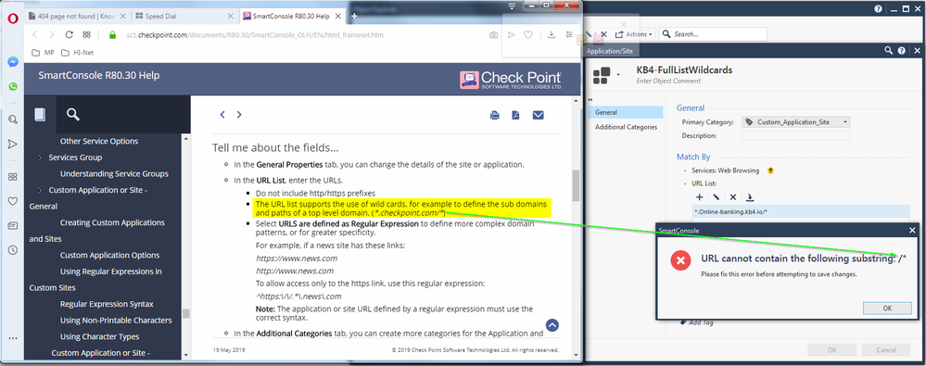Take a snapshot with the camera icon
This screenshot has width=926, height=366.
tap(493, 35)
